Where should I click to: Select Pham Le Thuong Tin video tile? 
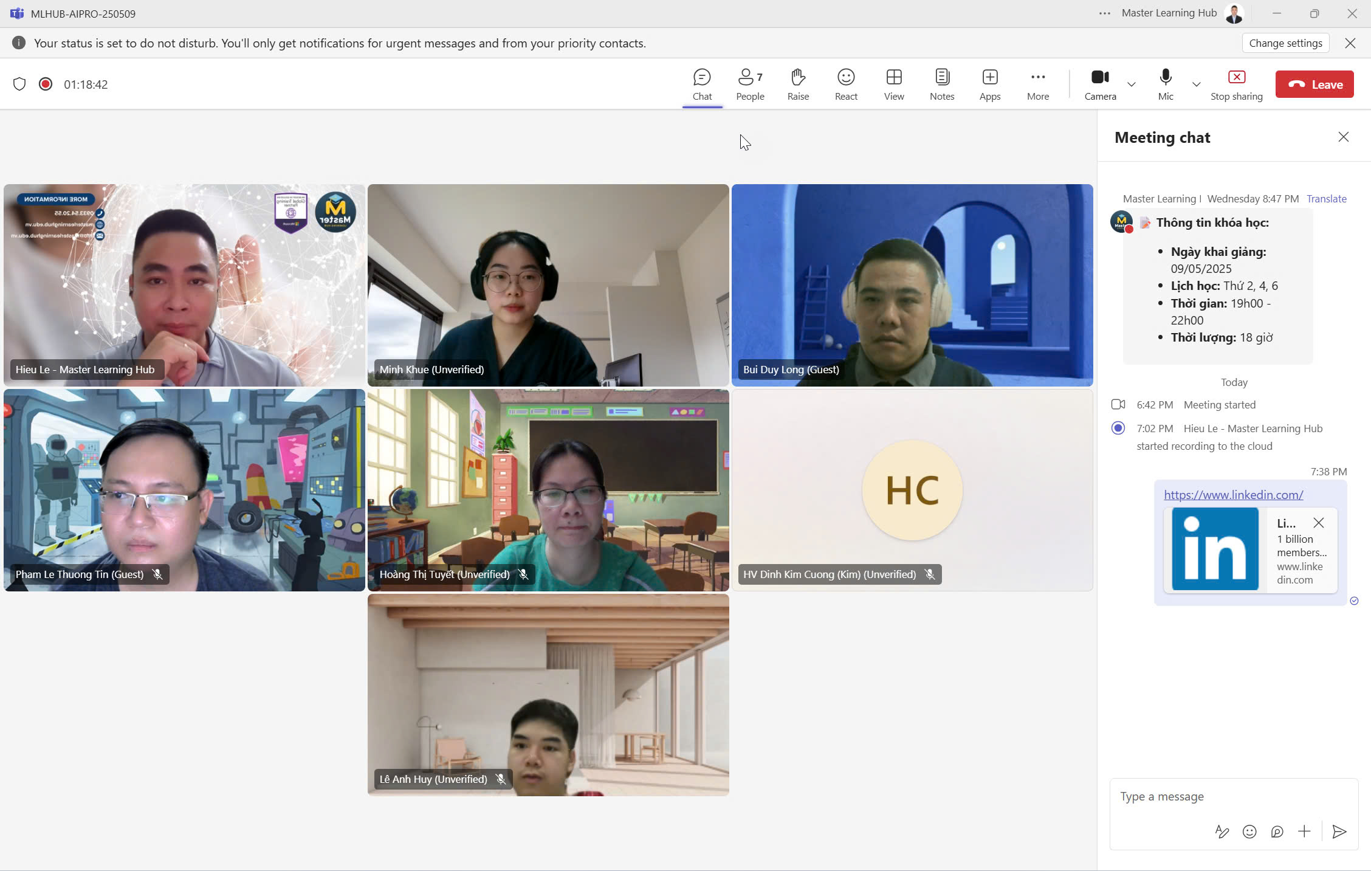[184, 490]
